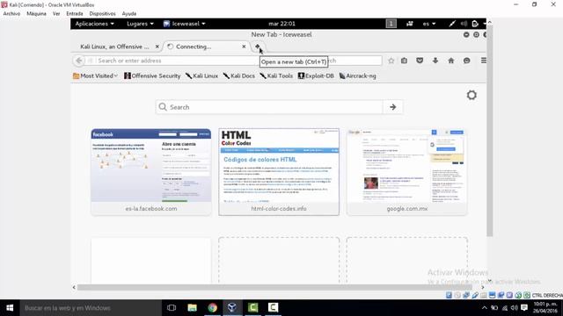The image size is (563, 316).
Task: Click the back arrow navigation button
Action: (79, 61)
